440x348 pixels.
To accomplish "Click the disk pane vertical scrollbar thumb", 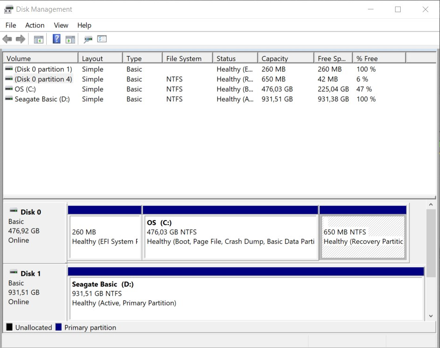I will tap(431, 243).
